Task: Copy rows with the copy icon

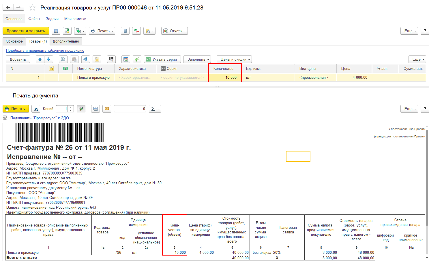Action: click(x=63, y=59)
